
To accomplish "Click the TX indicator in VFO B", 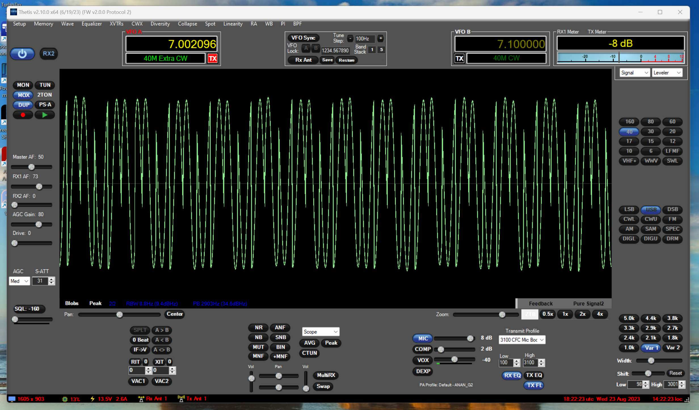I will [460, 58].
